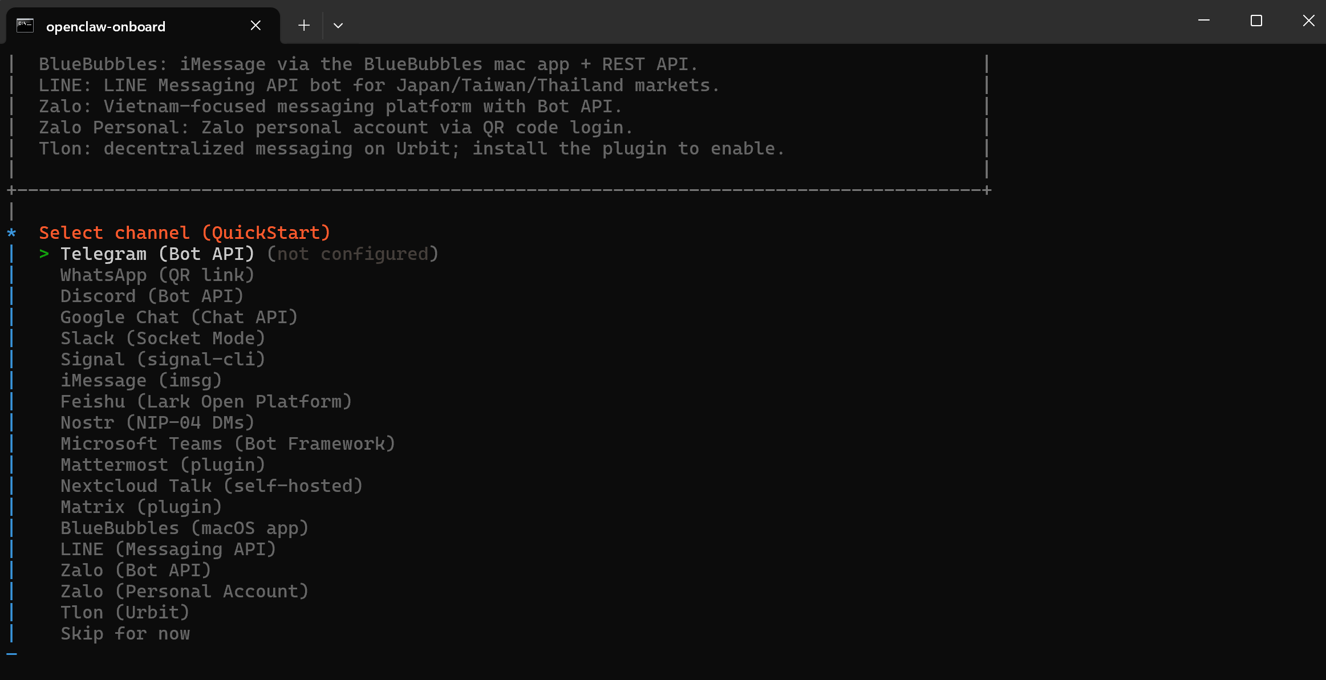The height and width of the screenshot is (680, 1326).
Task: Pick iMessage (imsg) from the list
Action: coord(141,381)
